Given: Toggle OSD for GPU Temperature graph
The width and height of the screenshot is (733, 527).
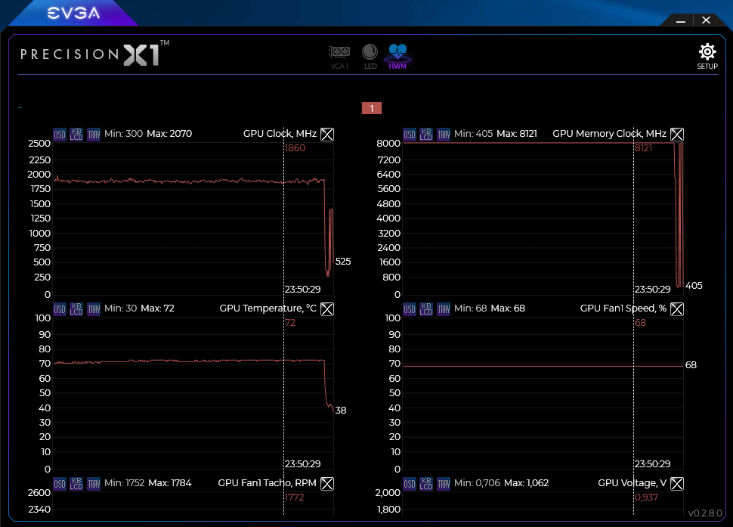Looking at the screenshot, I should [60, 309].
